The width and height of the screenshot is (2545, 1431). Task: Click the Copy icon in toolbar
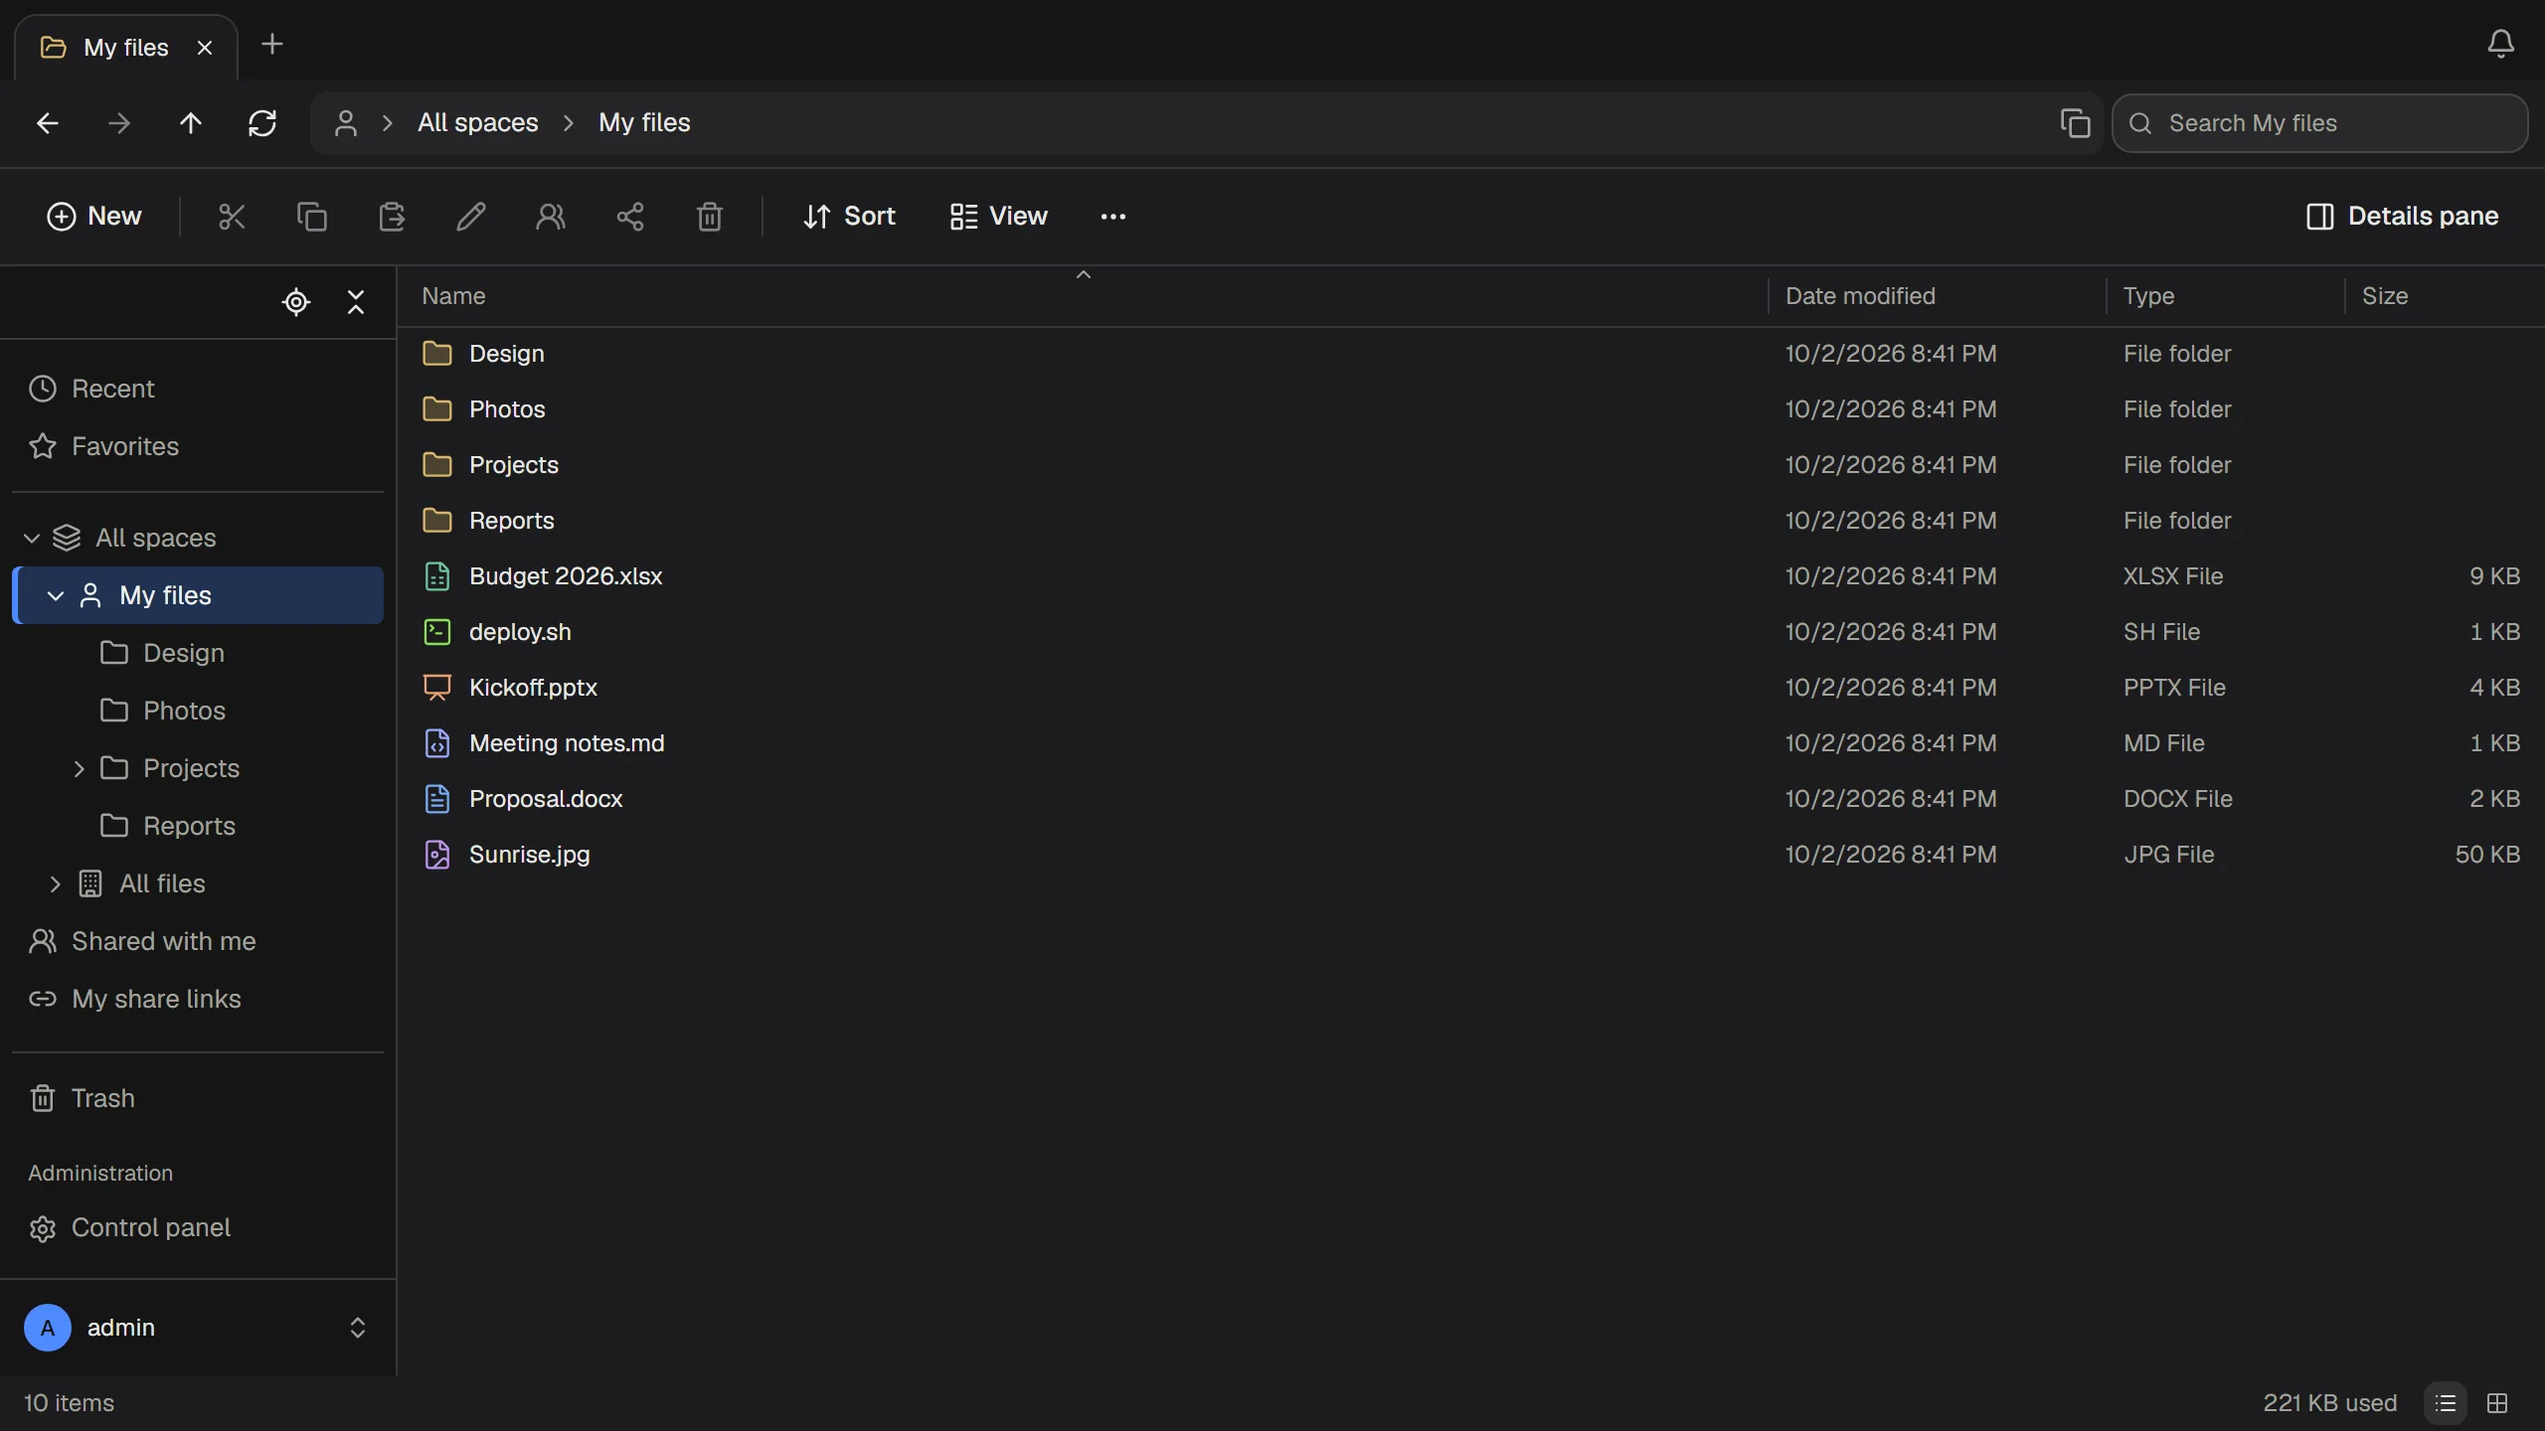pos(312,217)
